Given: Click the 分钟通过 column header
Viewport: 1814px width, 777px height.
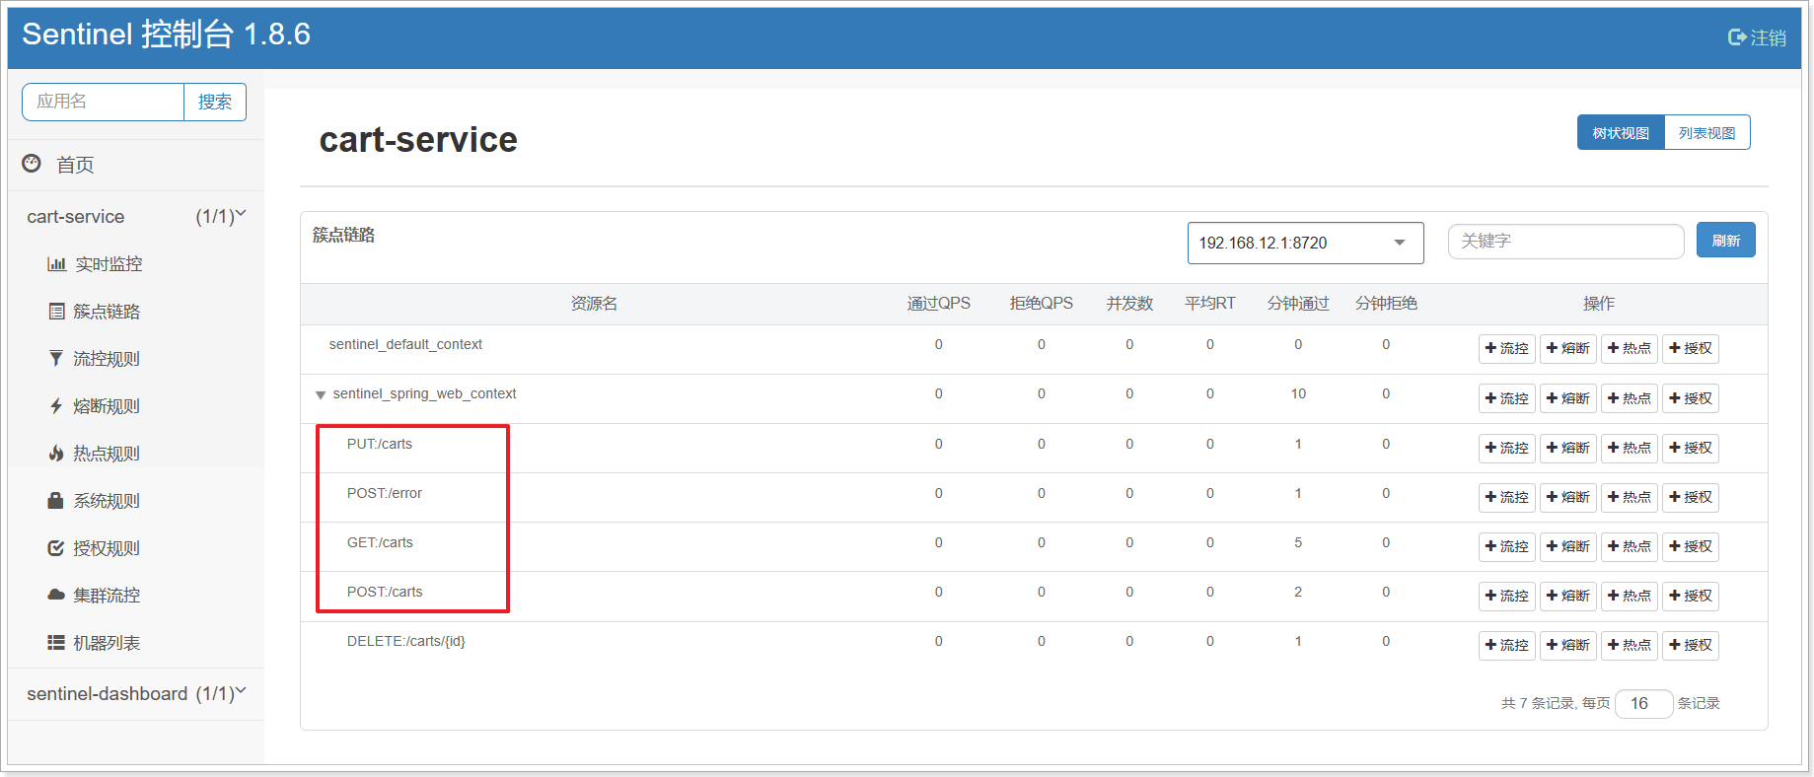Looking at the screenshot, I should pyautogui.click(x=1298, y=304).
